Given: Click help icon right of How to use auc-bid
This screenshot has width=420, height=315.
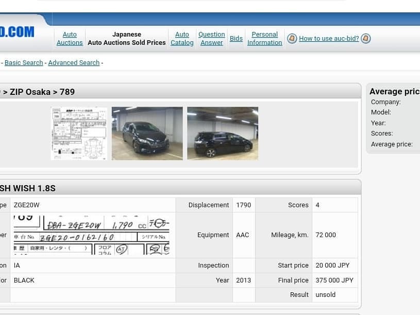Looking at the screenshot, I should (x=365, y=38).
